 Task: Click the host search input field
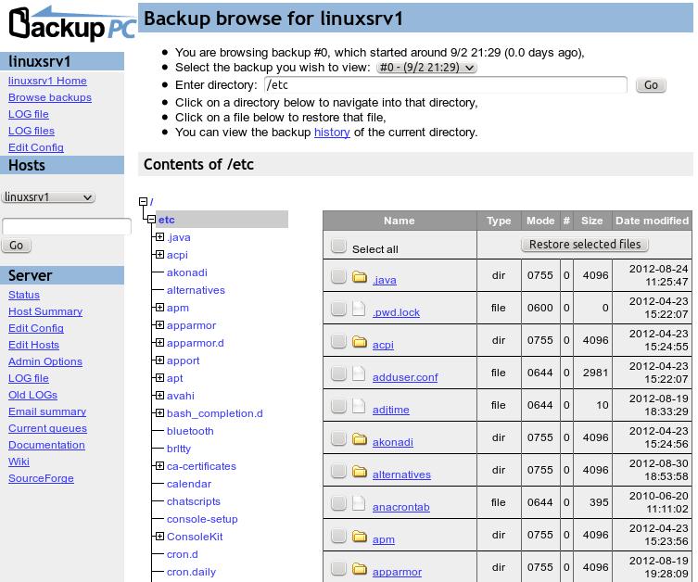[67, 226]
